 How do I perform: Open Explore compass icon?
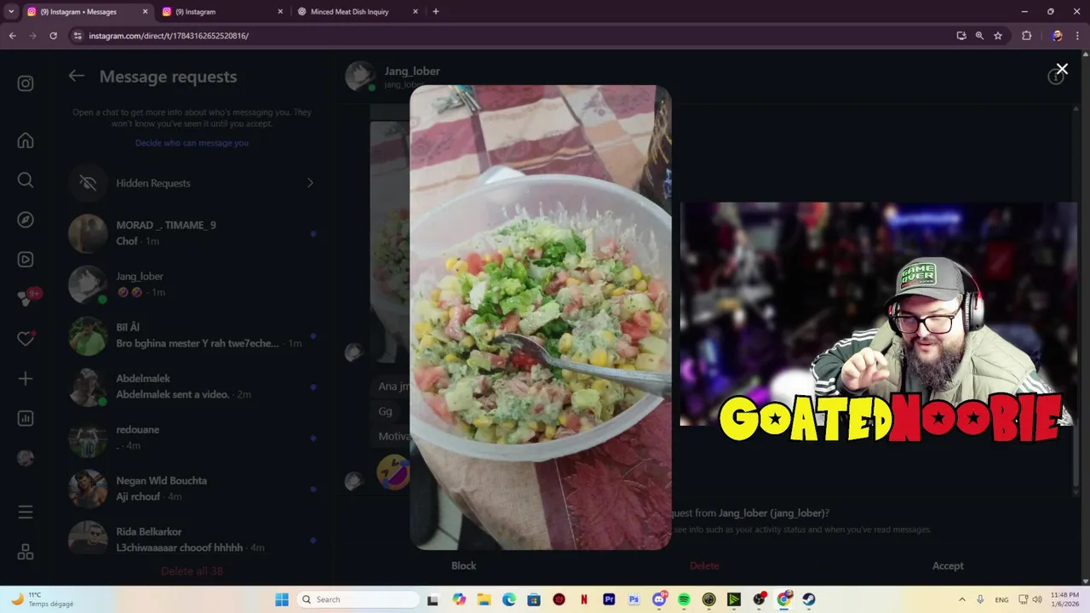26,220
